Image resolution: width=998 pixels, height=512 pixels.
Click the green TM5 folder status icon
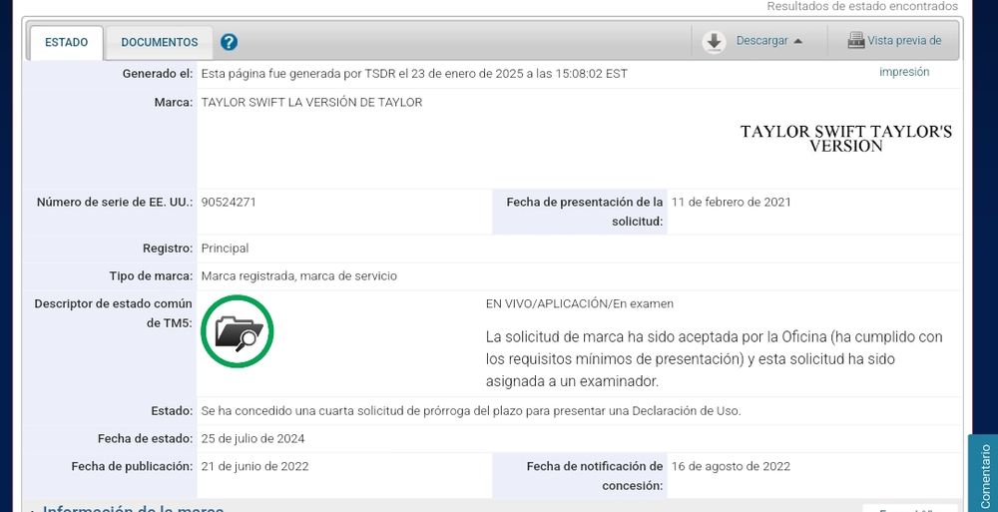click(238, 331)
